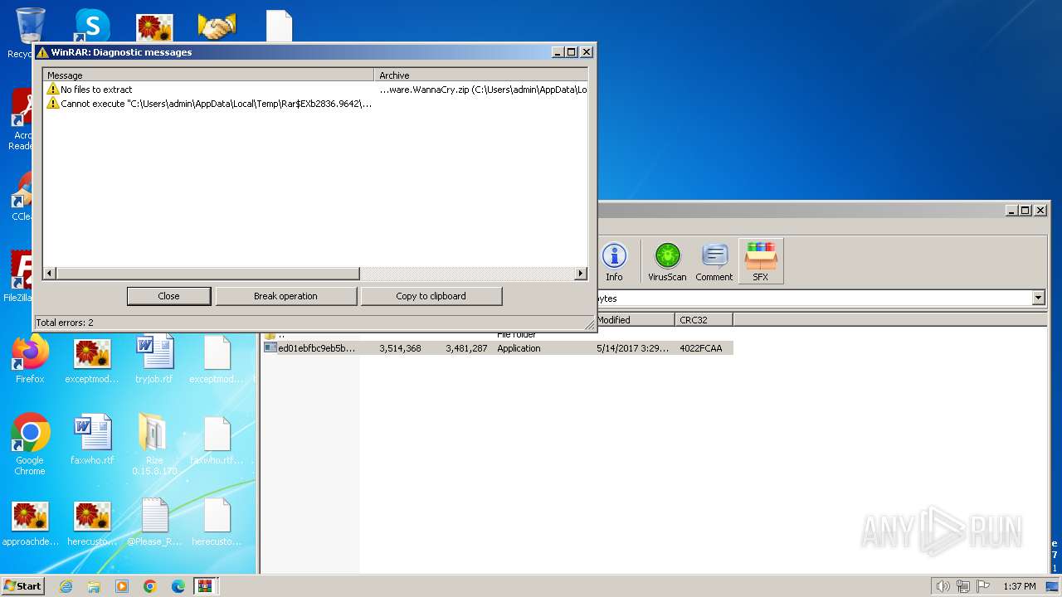Select the SFX toolbar button
Viewport: 1062px width, 597px height.
tap(761, 261)
